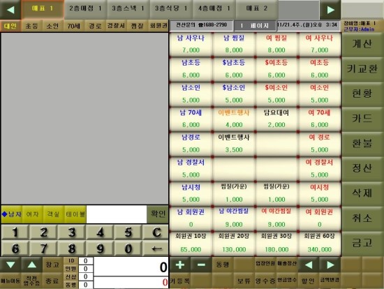Add orange 이벤트행사 4,000 item
Image resolution: width=384 pixels, height=289 pixels.
[x=234, y=119]
